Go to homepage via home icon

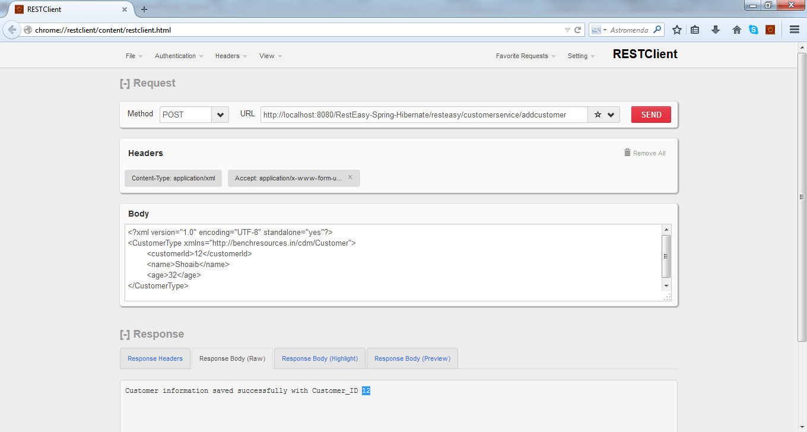(x=736, y=29)
